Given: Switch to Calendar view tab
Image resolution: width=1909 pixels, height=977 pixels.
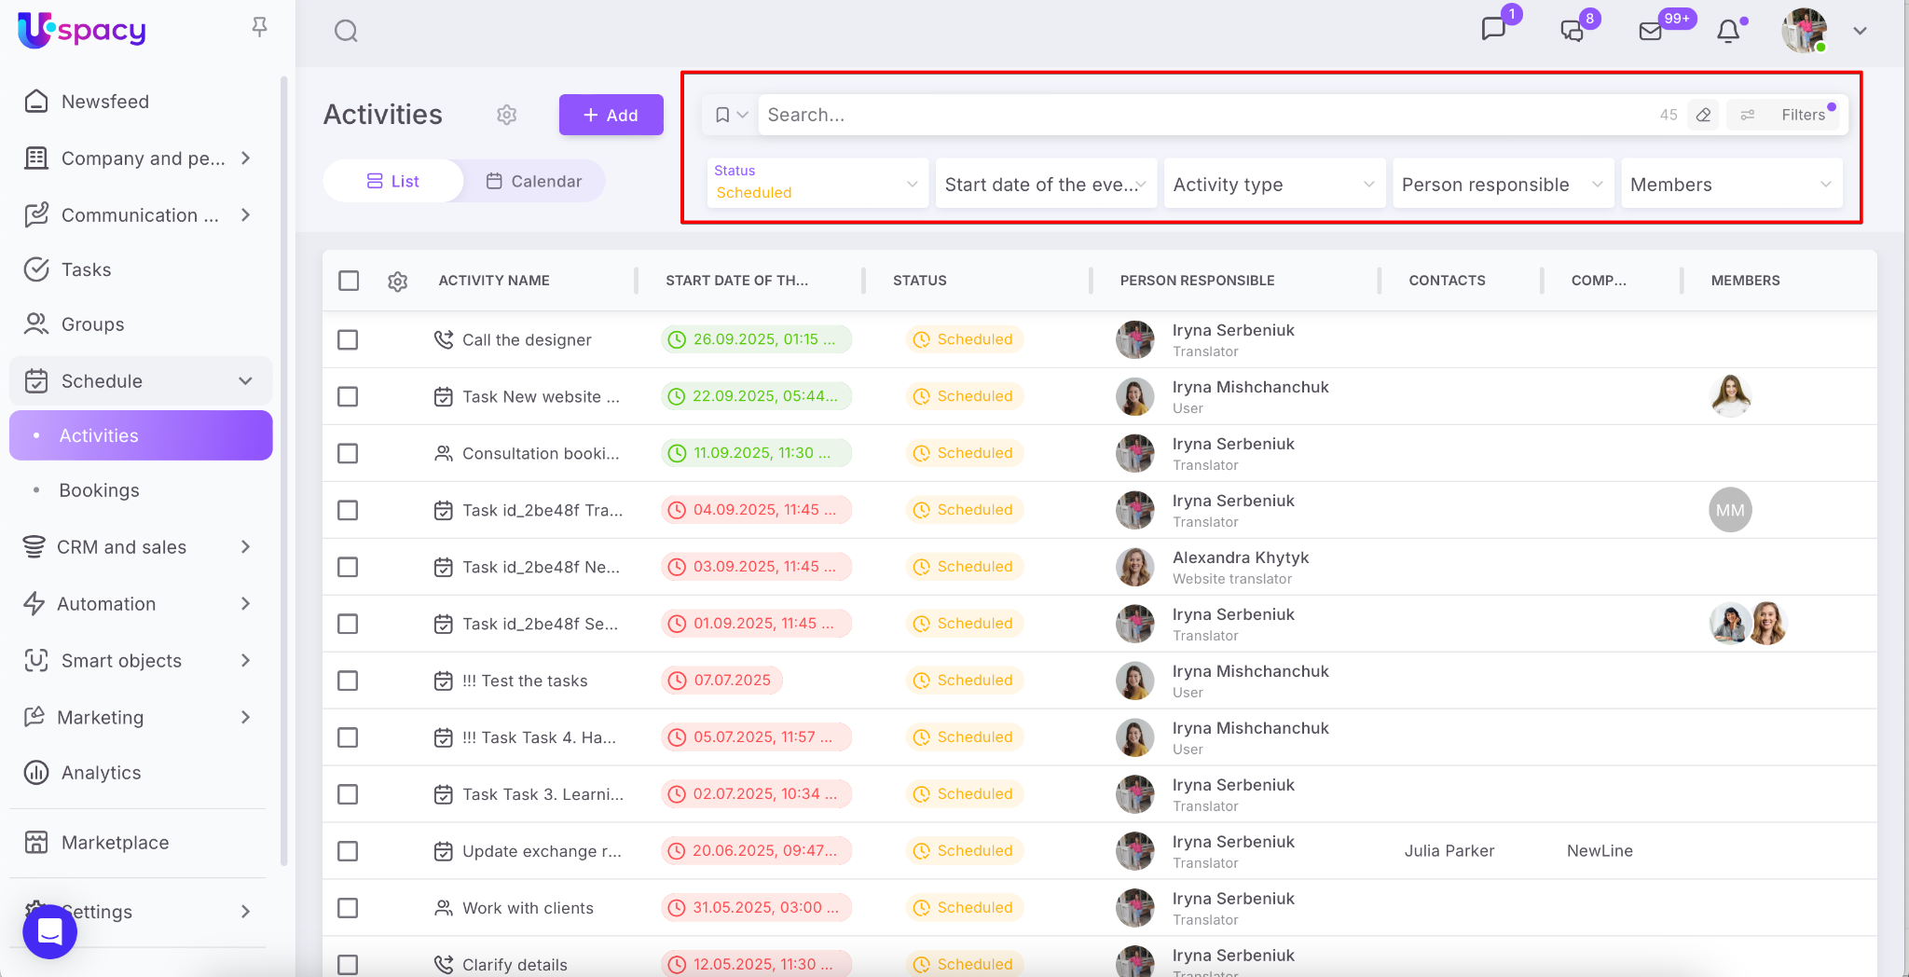Looking at the screenshot, I should pyautogui.click(x=534, y=181).
